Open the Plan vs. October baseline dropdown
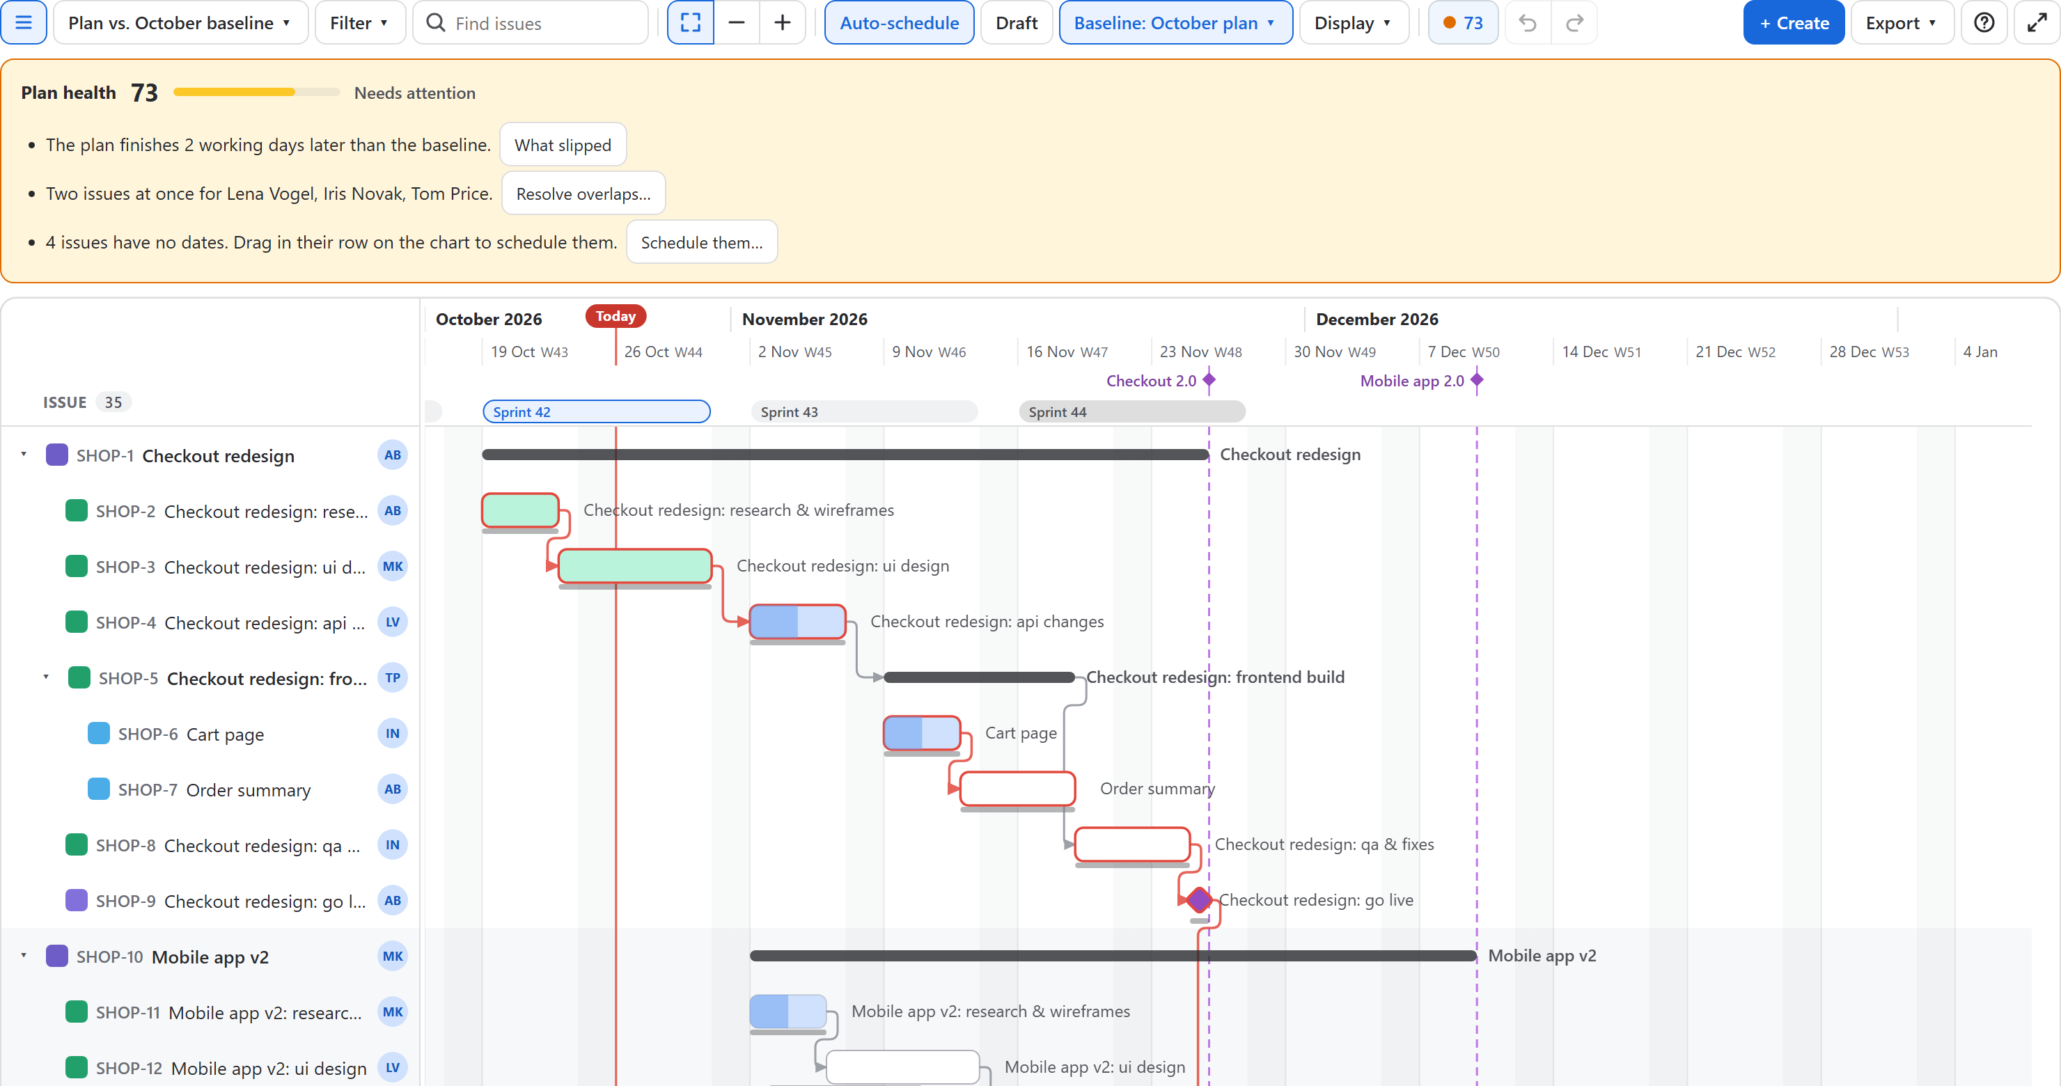 click(x=180, y=22)
